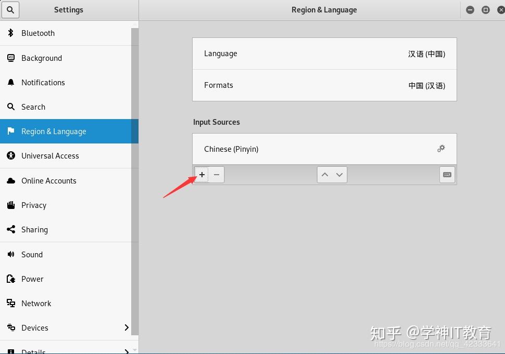This screenshot has width=505, height=354.
Task: Move input source down with down arrow
Action: (x=339, y=175)
